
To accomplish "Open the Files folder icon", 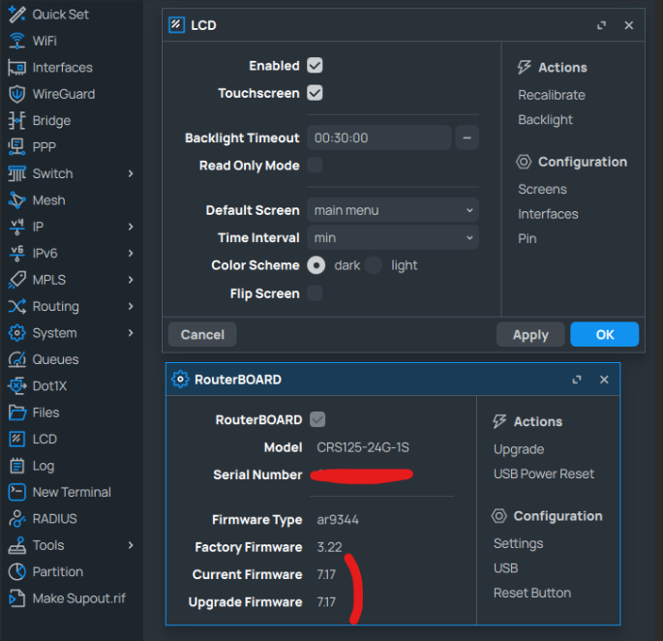I will pyautogui.click(x=16, y=412).
